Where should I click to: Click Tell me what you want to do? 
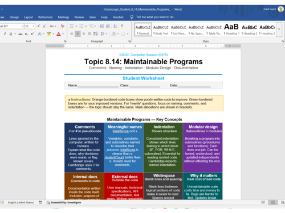[x=155, y=17]
